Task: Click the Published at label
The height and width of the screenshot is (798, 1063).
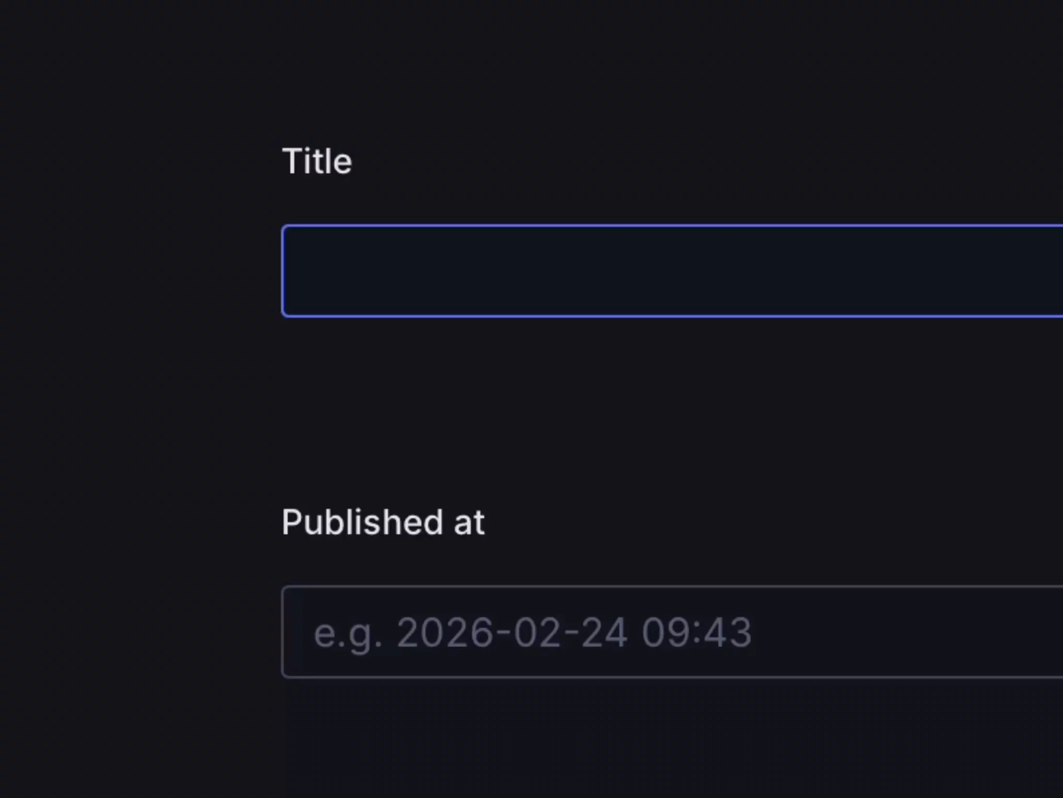Action: tap(383, 522)
